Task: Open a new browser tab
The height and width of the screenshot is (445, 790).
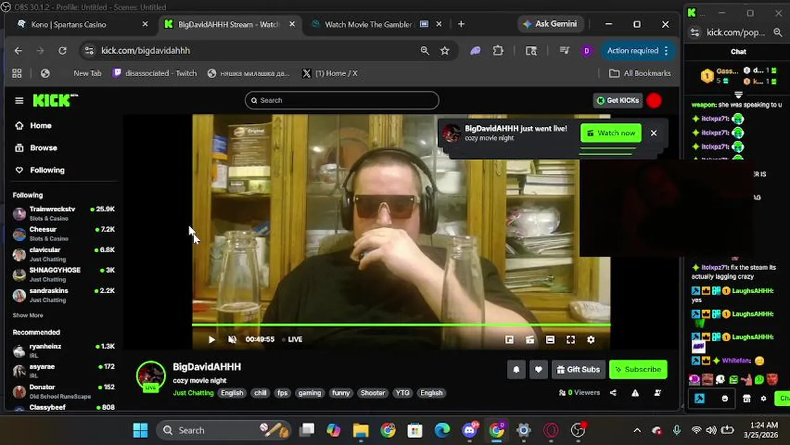Action: [x=461, y=24]
